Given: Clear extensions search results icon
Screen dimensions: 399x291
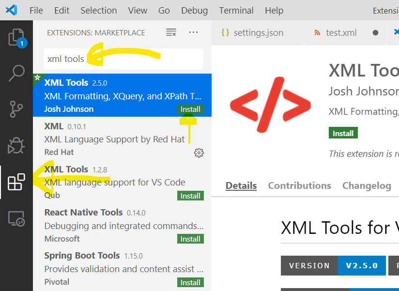Looking at the screenshot, I should pos(171,32).
